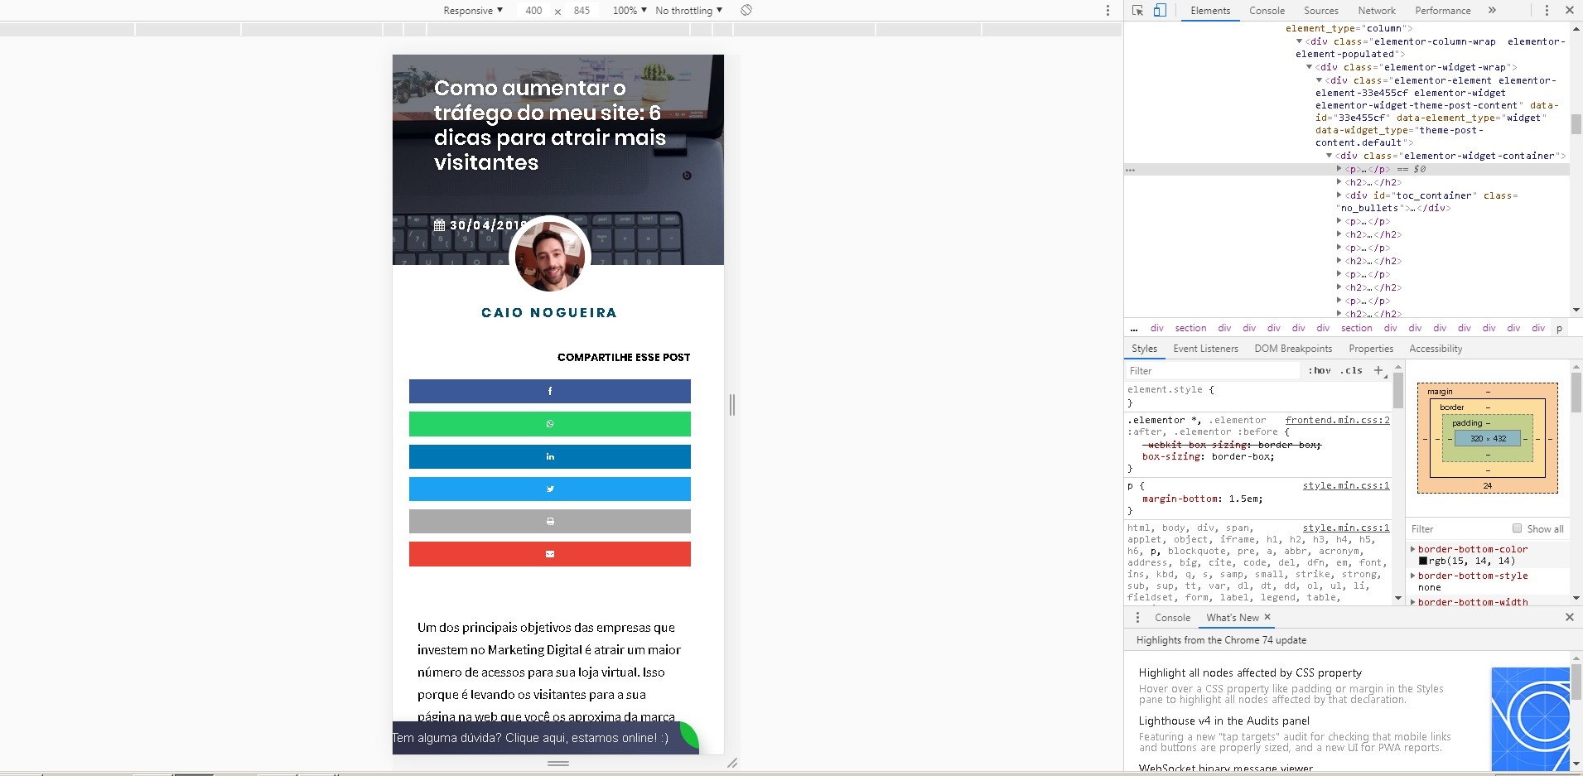Toggle the :hov element state panel
Image resolution: width=1583 pixels, height=776 pixels.
[x=1320, y=370]
